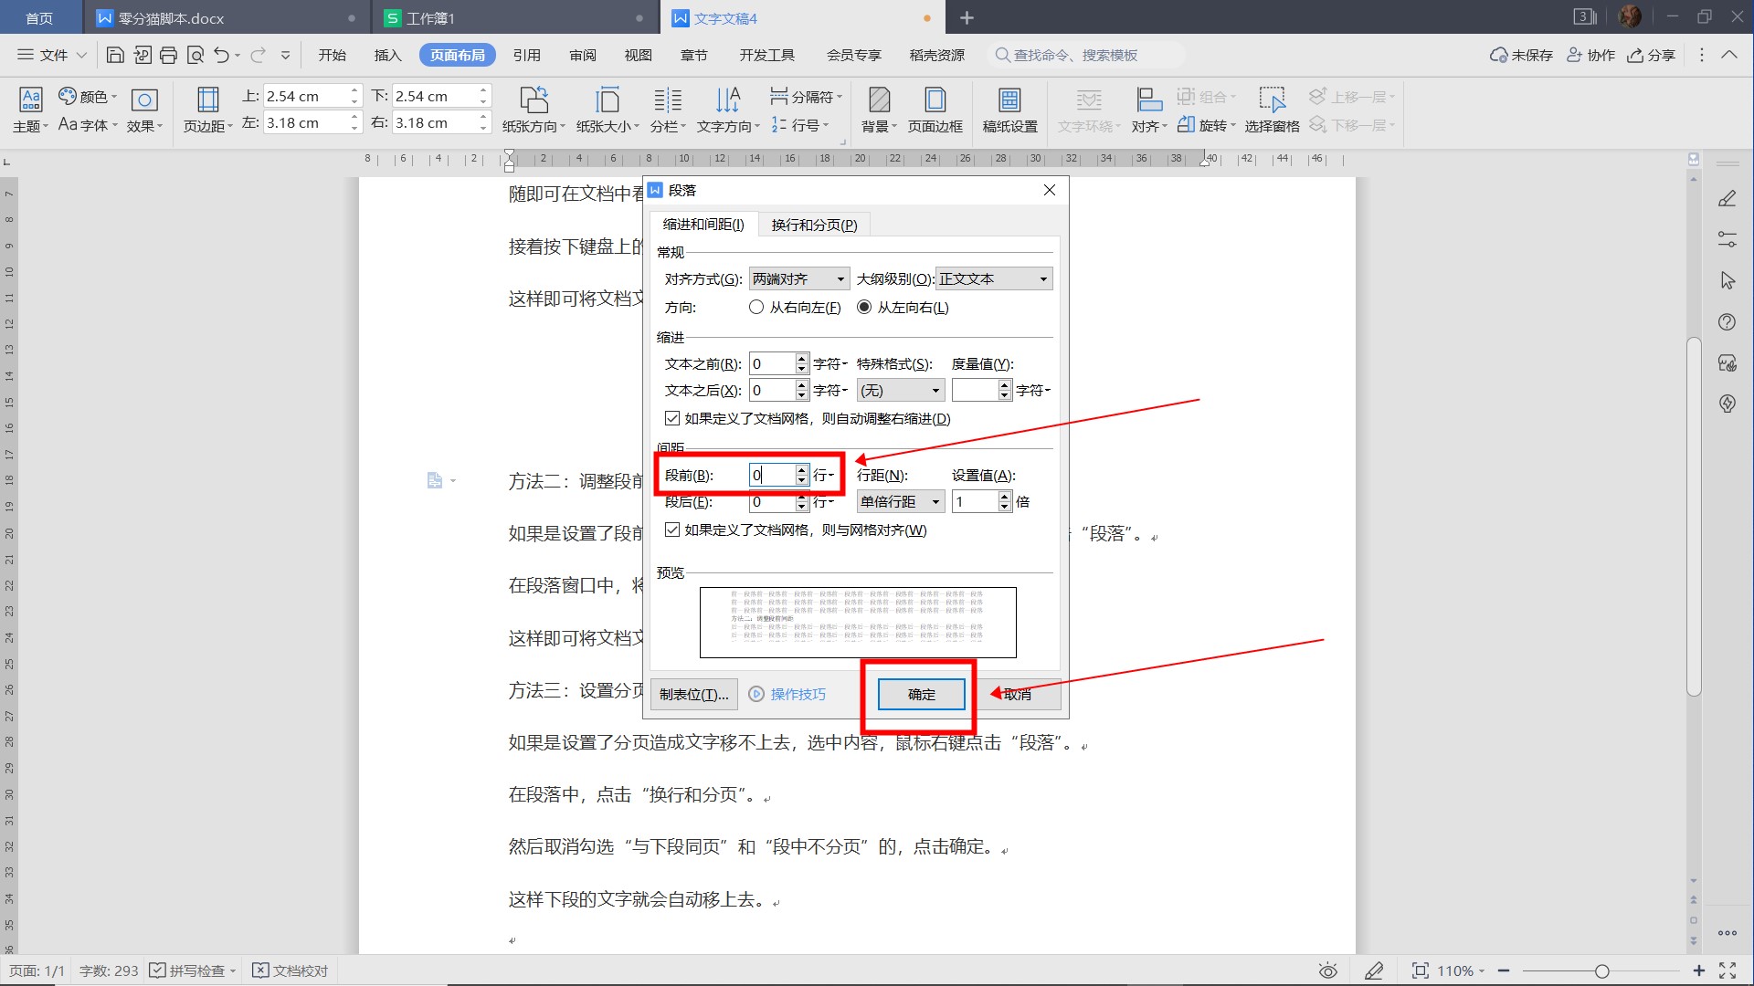Click the paper orientation icon

coord(534,100)
